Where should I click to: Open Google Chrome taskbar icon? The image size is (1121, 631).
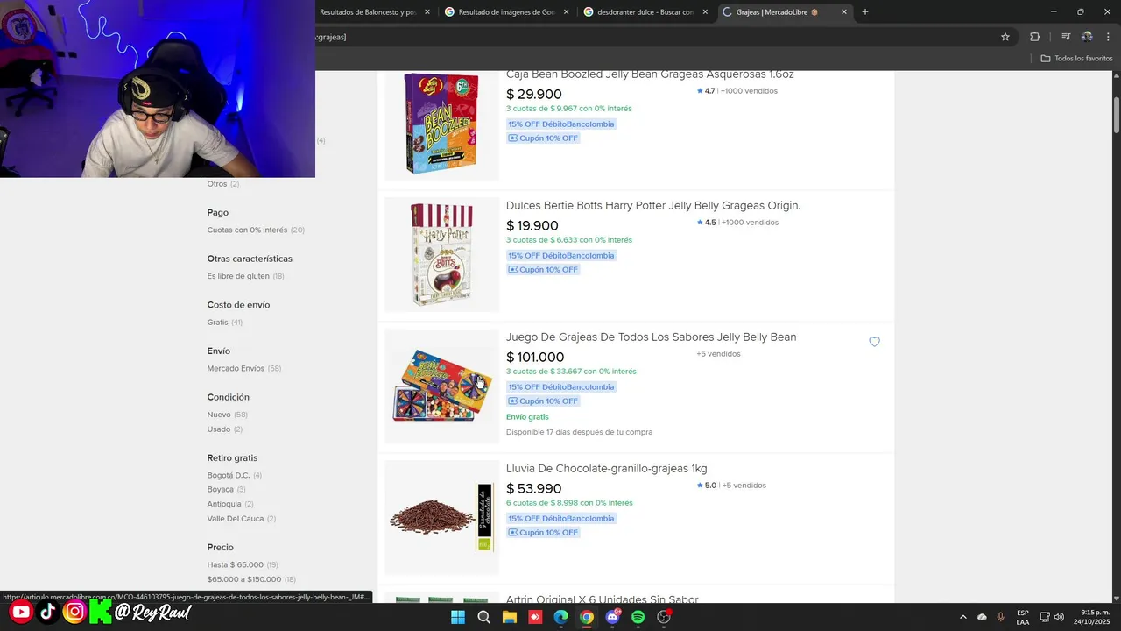(x=587, y=617)
